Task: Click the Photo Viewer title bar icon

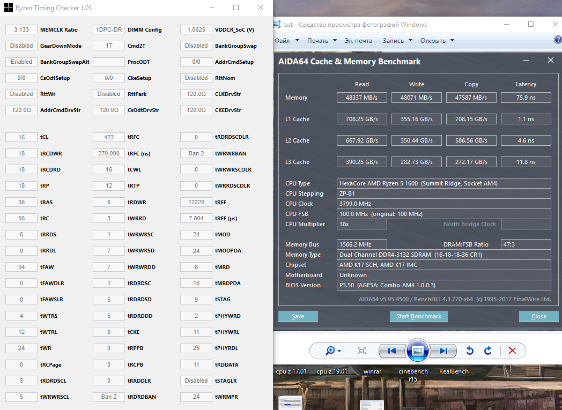Action: [x=277, y=24]
